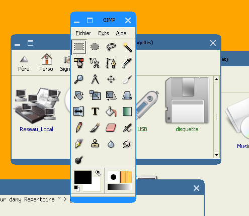Click the file manager scrollbar up arrow
The width and height of the screenshot is (249, 216).
216,79
